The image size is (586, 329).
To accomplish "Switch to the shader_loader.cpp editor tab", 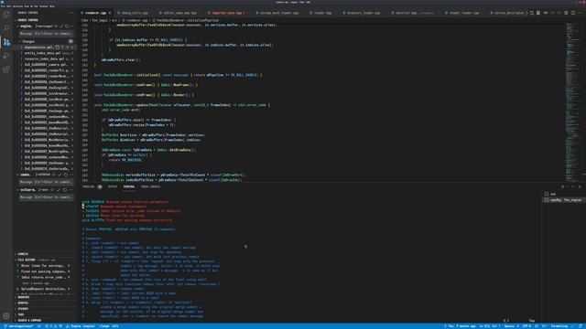I will pos(464,13).
